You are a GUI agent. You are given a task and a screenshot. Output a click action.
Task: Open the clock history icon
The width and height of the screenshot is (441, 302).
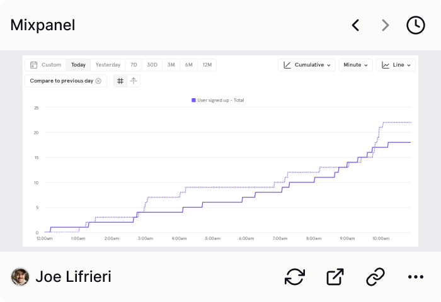point(416,25)
